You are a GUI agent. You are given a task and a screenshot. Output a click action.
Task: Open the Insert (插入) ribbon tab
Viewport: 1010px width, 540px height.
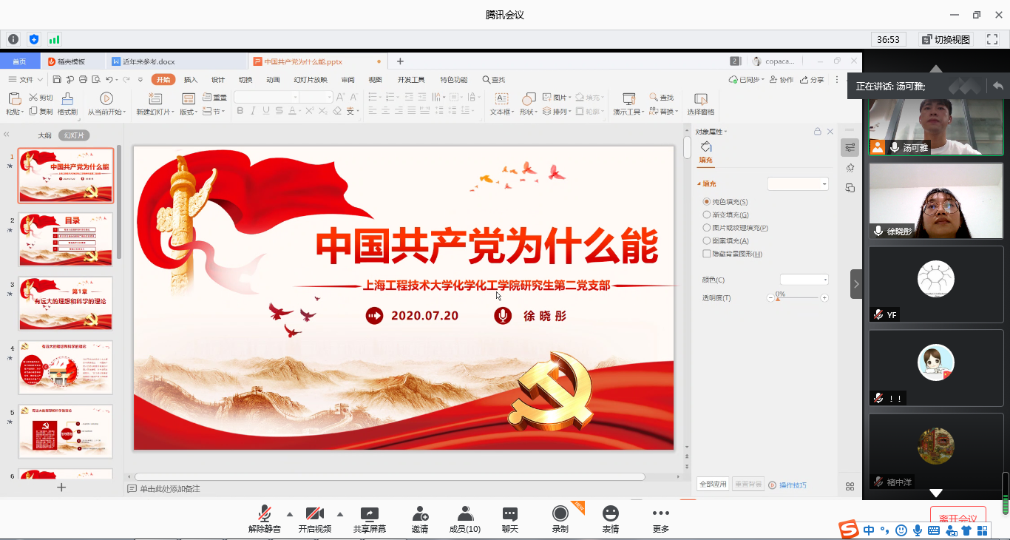tap(191, 80)
